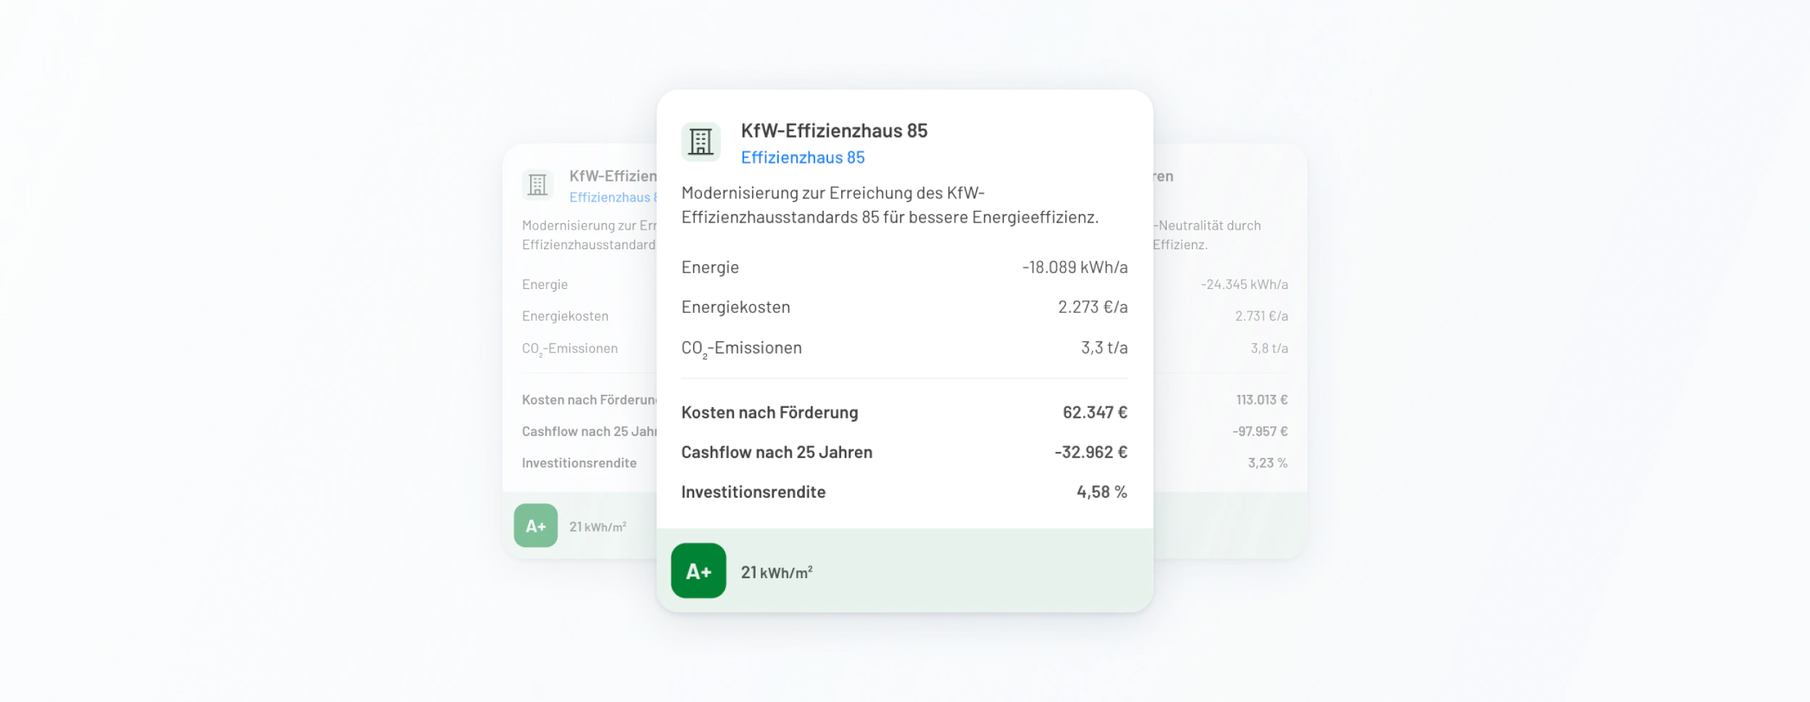Click the CO2-Emissionen label on the center card
The width and height of the screenshot is (1810, 702).
741,348
